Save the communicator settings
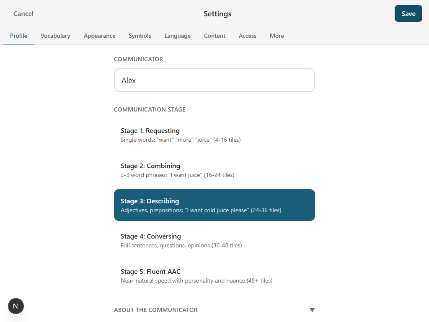This screenshot has height=322, width=429. point(408,13)
